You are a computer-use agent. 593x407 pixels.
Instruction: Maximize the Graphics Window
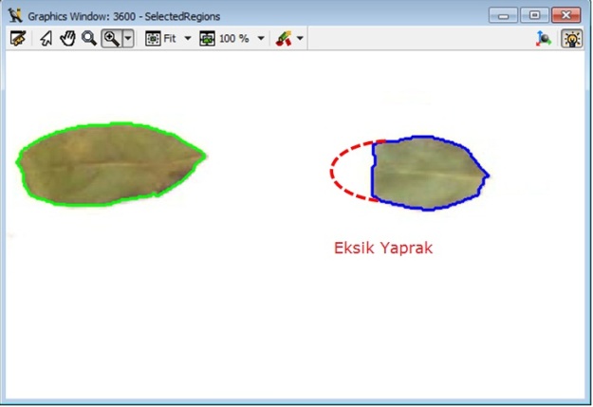click(x=534, y=15)
